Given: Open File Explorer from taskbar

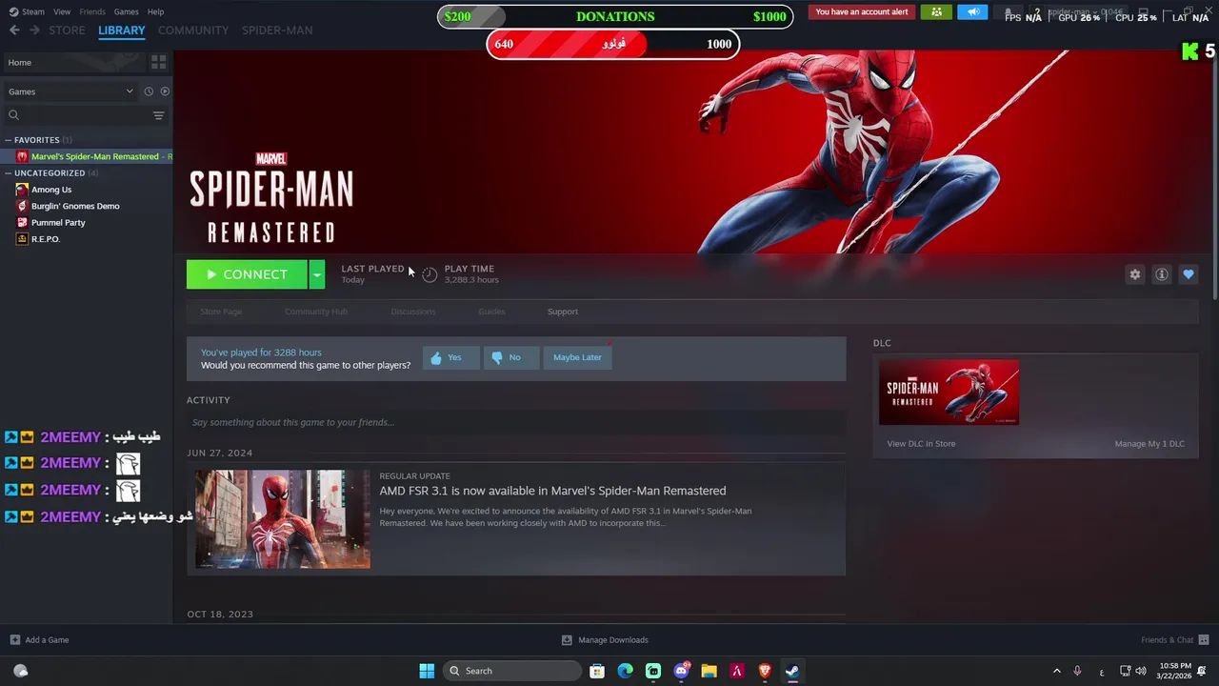Looking at the screenshot, I should tap(709, 671).
